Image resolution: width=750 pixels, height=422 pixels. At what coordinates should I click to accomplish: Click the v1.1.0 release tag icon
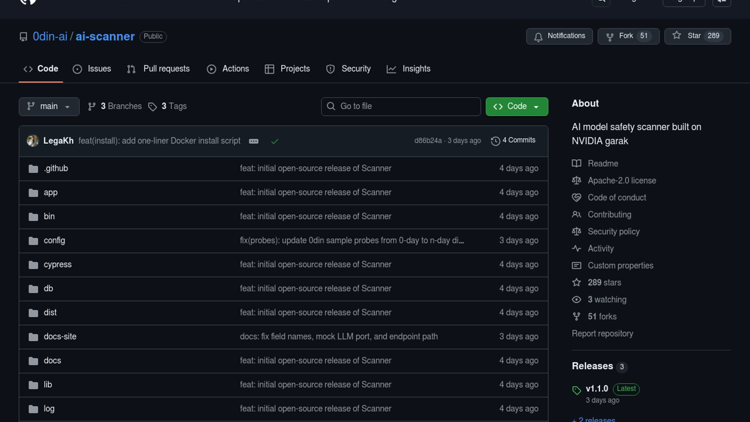tap(577, 390)
